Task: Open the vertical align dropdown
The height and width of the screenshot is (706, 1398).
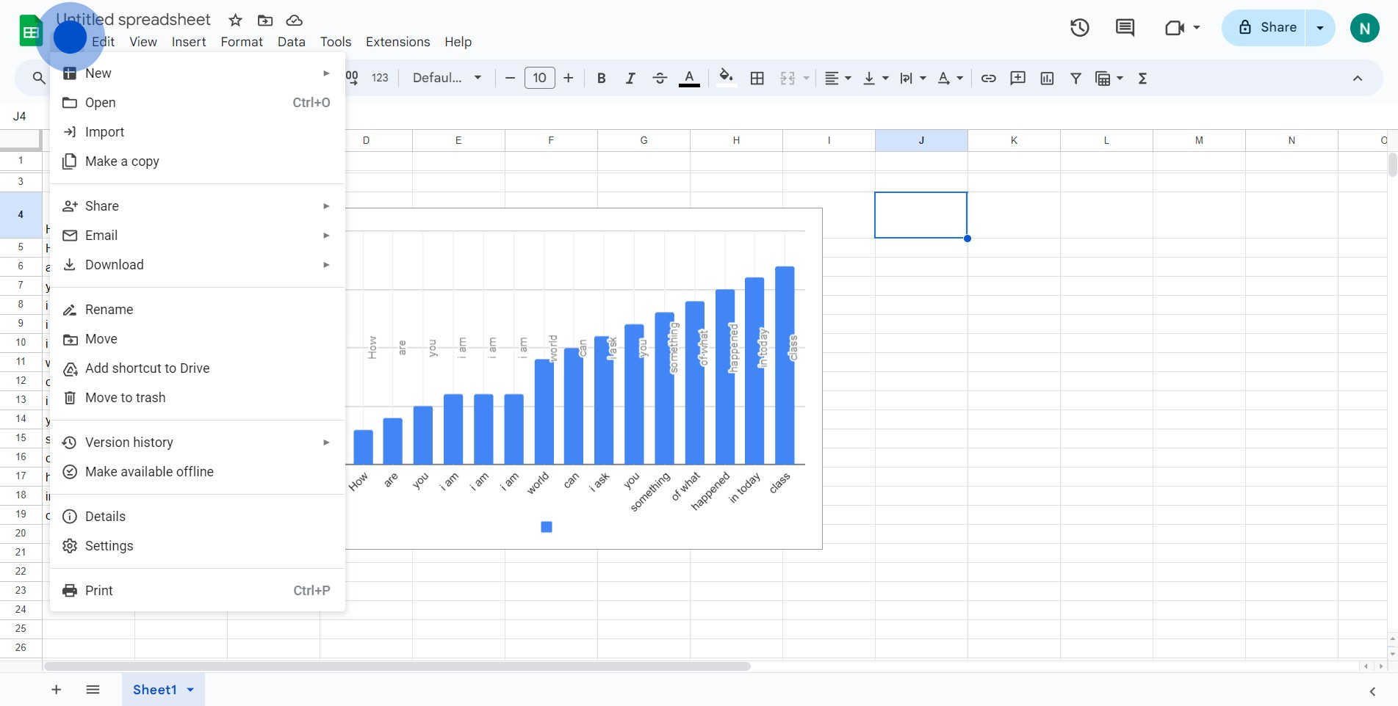Action: [876, 78]
